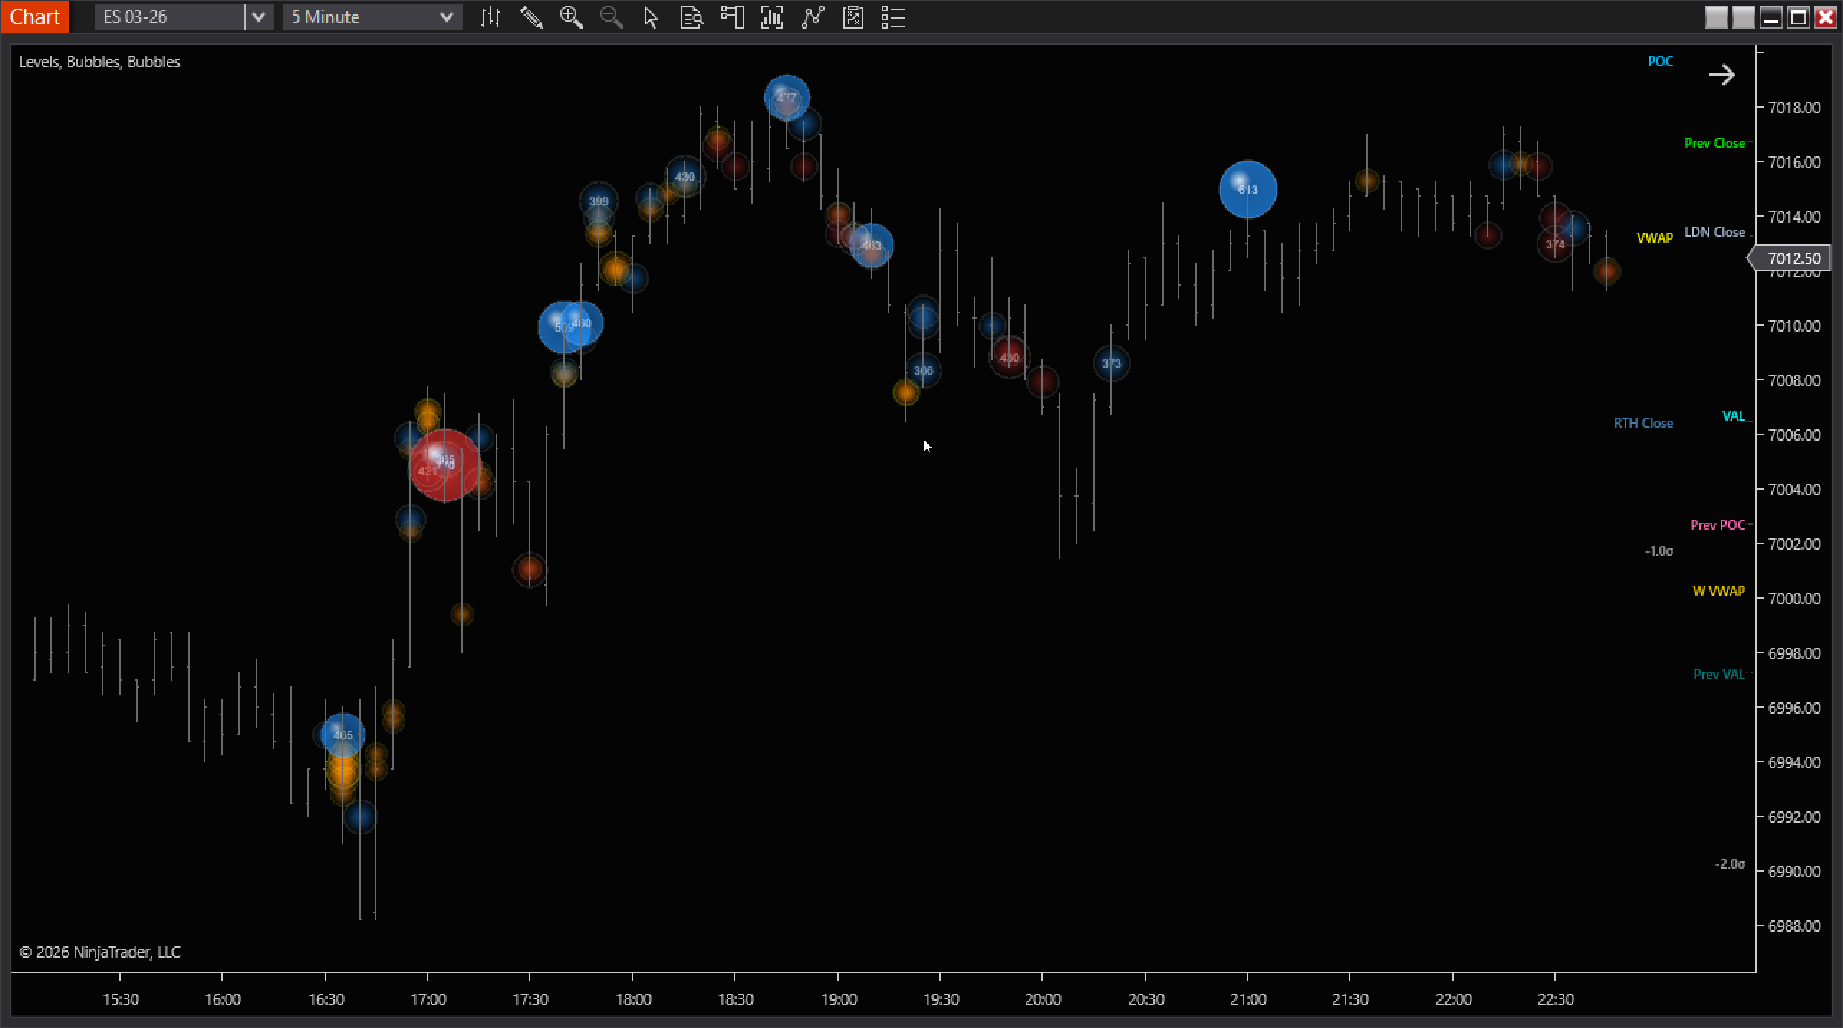Click the yellow VWAP label
This screenshot has height=1028, width=1843.
pos(1655,238)
